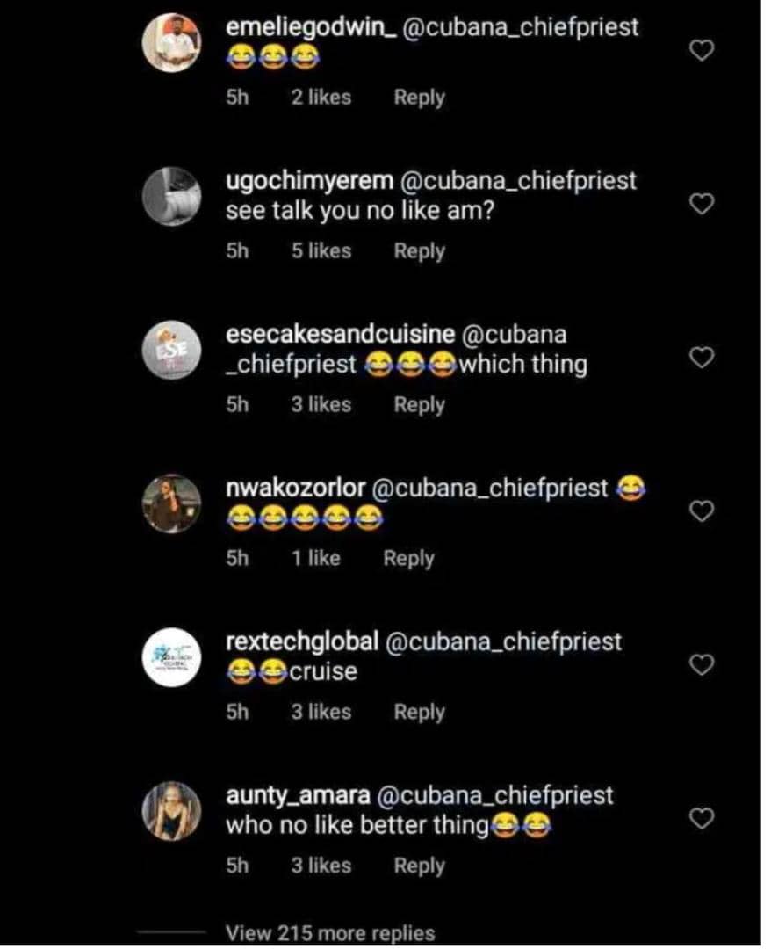
Task: Heart the nwakozorlor laughing emoji comment
Action: (x=700, y=511)
